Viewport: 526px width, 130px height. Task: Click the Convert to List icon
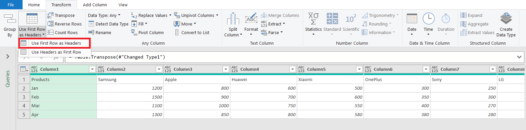177,32
